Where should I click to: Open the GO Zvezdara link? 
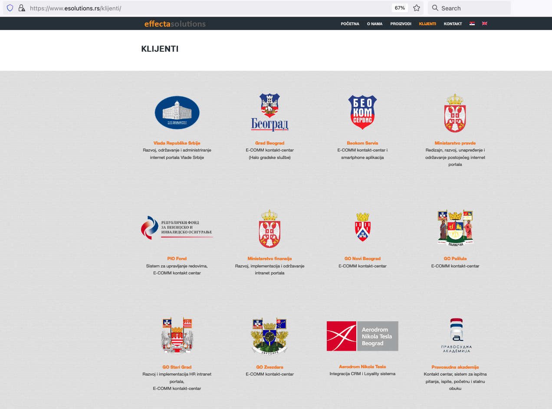269,367
